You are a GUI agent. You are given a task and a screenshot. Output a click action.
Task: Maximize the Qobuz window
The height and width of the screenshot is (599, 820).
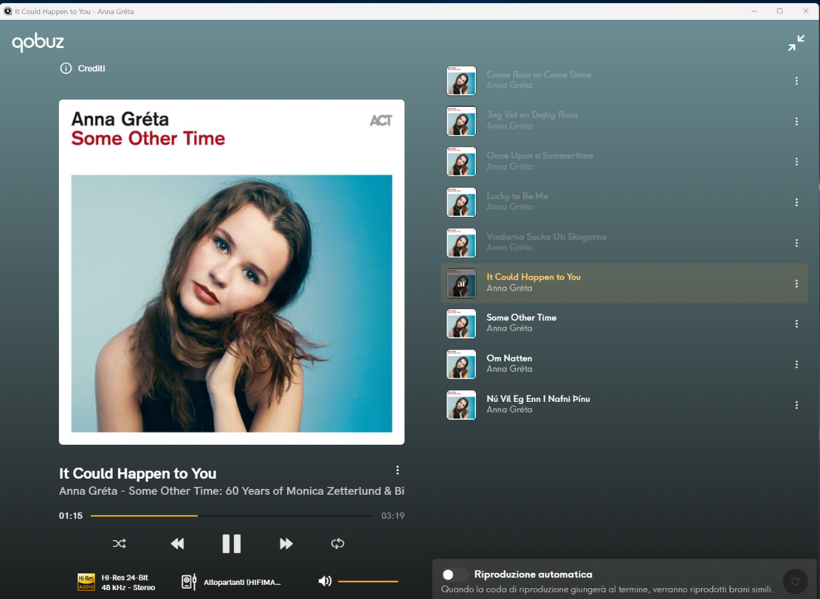point(780,11)
